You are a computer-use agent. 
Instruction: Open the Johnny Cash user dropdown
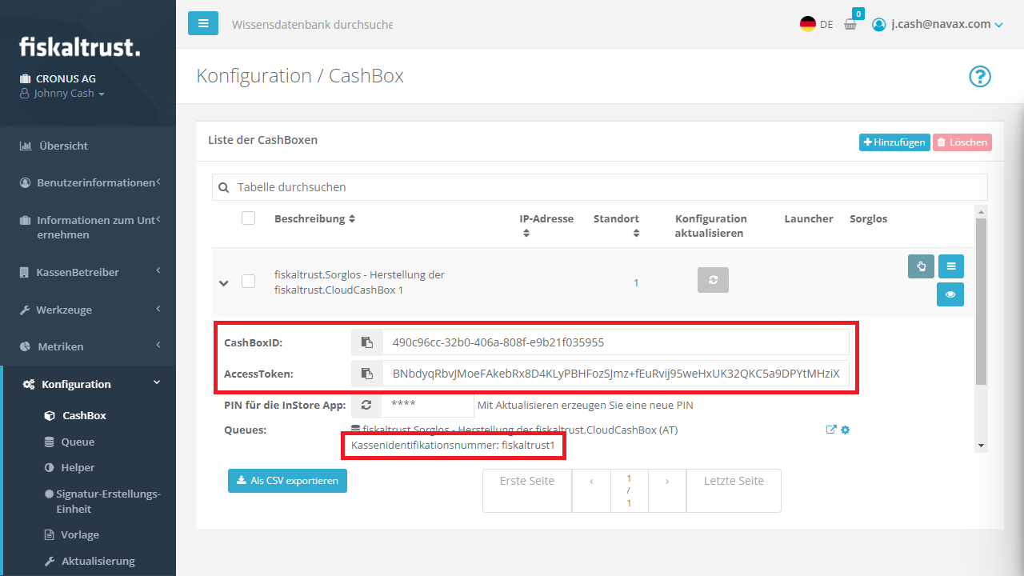(62, 94)
